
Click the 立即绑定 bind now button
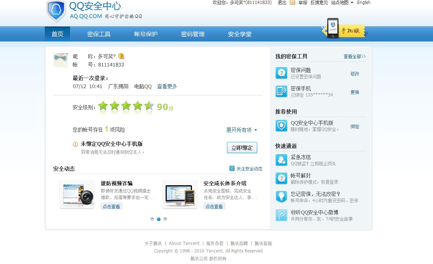[242, 148]
